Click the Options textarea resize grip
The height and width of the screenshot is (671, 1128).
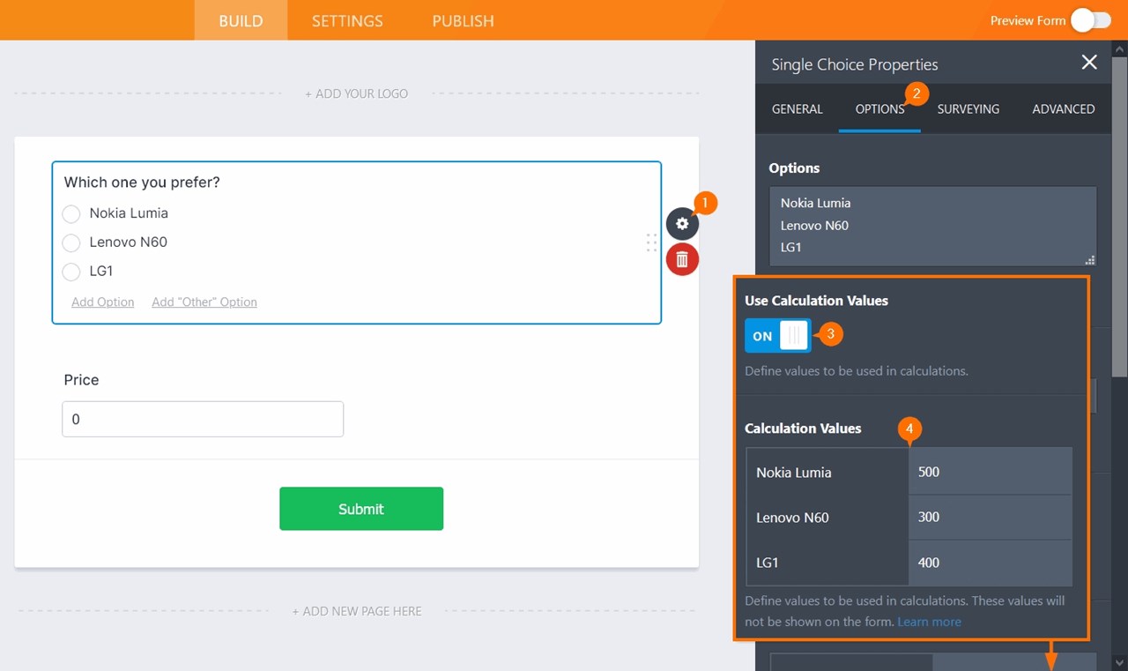point(1090,260)
